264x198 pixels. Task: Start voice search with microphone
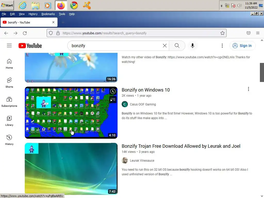tap(192, 46)
